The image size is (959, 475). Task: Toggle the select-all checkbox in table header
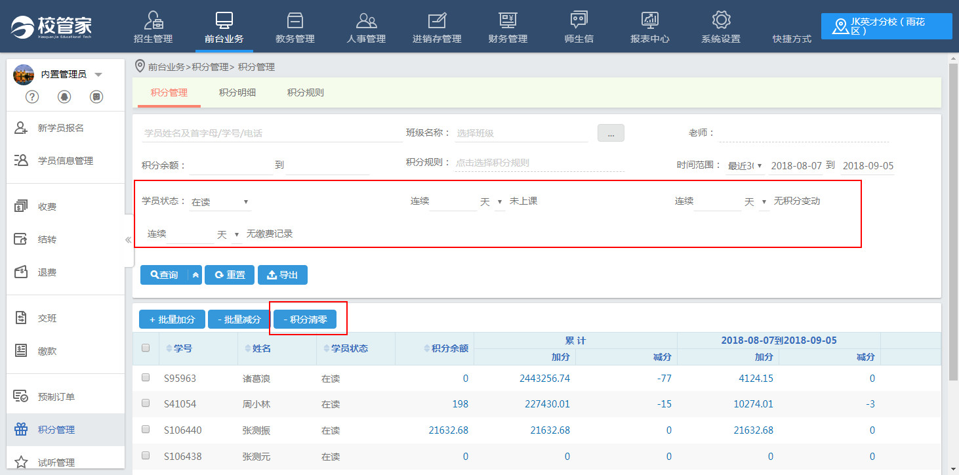[x=146, y=348]
